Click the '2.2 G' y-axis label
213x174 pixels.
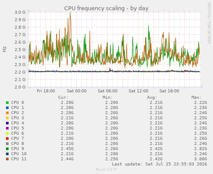click(x=20, y=72)
